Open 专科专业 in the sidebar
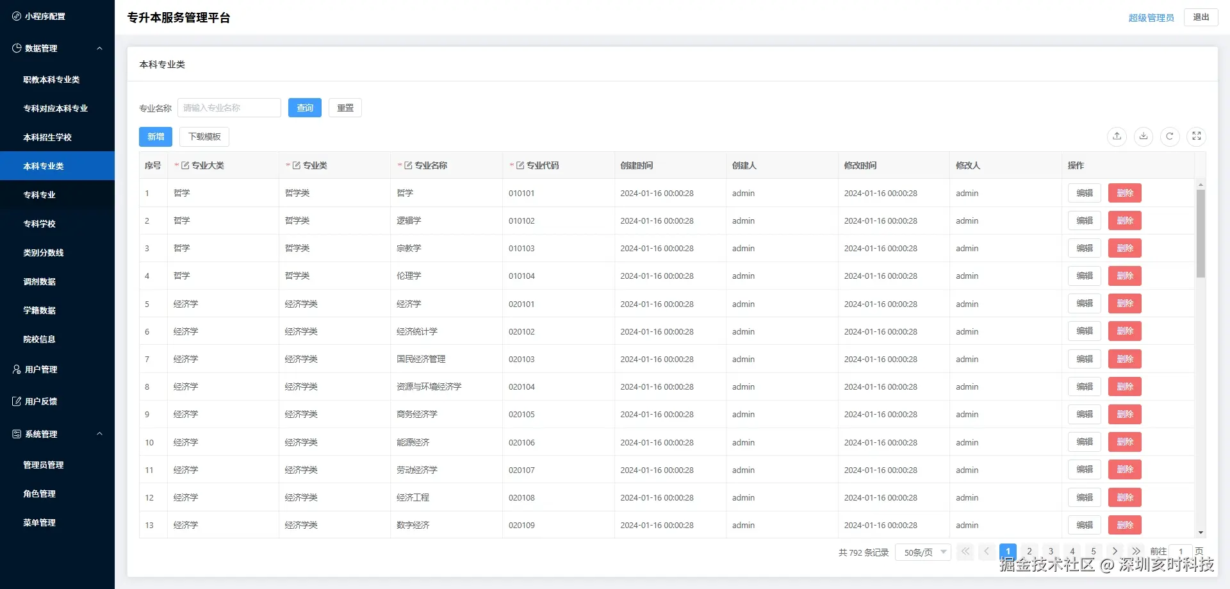The width and height of the screenshot is (1230, 589). (x=58, y=195)
